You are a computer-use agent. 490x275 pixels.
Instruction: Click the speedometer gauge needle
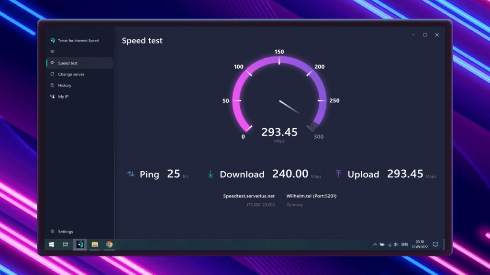[x=290, y=107]
